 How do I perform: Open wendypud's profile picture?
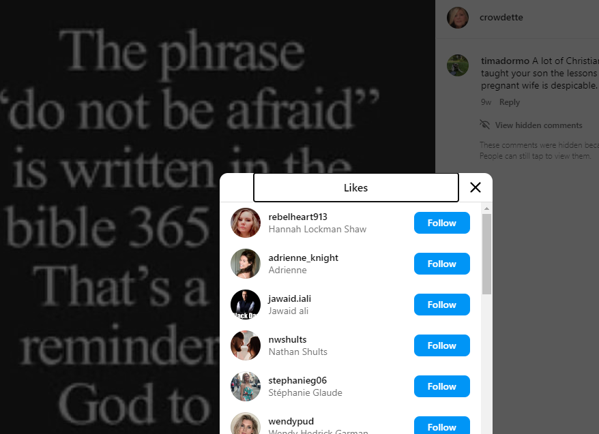pos(246,423)
